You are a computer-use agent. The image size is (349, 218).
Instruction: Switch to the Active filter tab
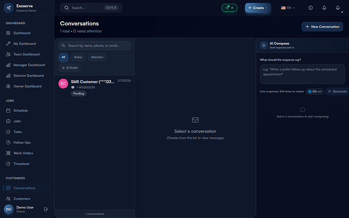coord(78,57)
